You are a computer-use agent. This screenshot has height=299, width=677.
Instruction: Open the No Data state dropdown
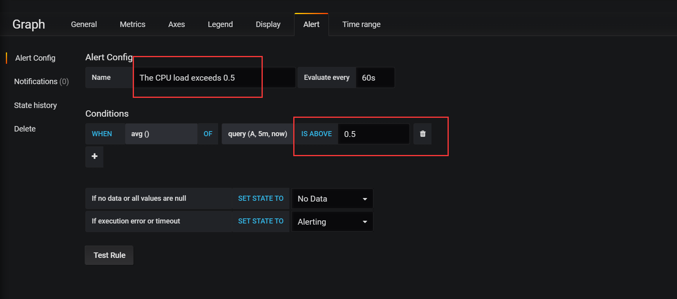point(332,199)
